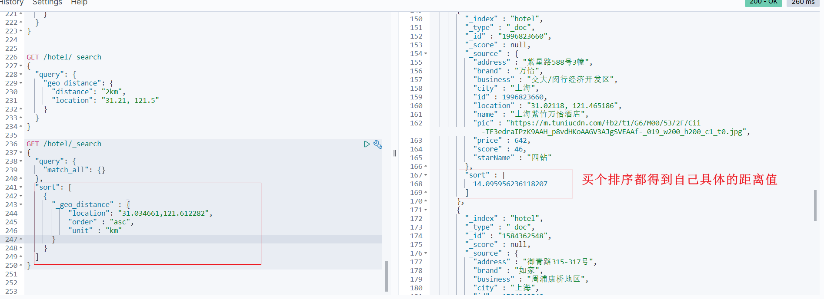Collapse the query block at line 238
Screen dimensions: 824x299
[x=20, y=161]
